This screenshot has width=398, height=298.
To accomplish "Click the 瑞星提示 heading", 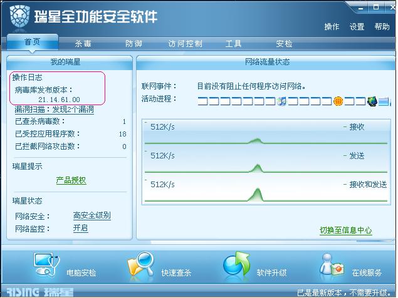I will pyautogui.click(x=27, y=167).
